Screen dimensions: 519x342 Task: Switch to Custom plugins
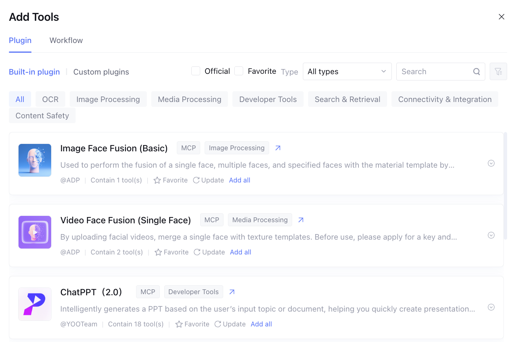(101, 72)
